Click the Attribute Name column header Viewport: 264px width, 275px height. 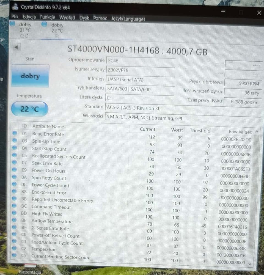tap(48, 126)
